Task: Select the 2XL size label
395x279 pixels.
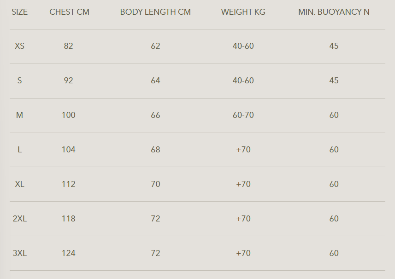Action: pos(19,219)
